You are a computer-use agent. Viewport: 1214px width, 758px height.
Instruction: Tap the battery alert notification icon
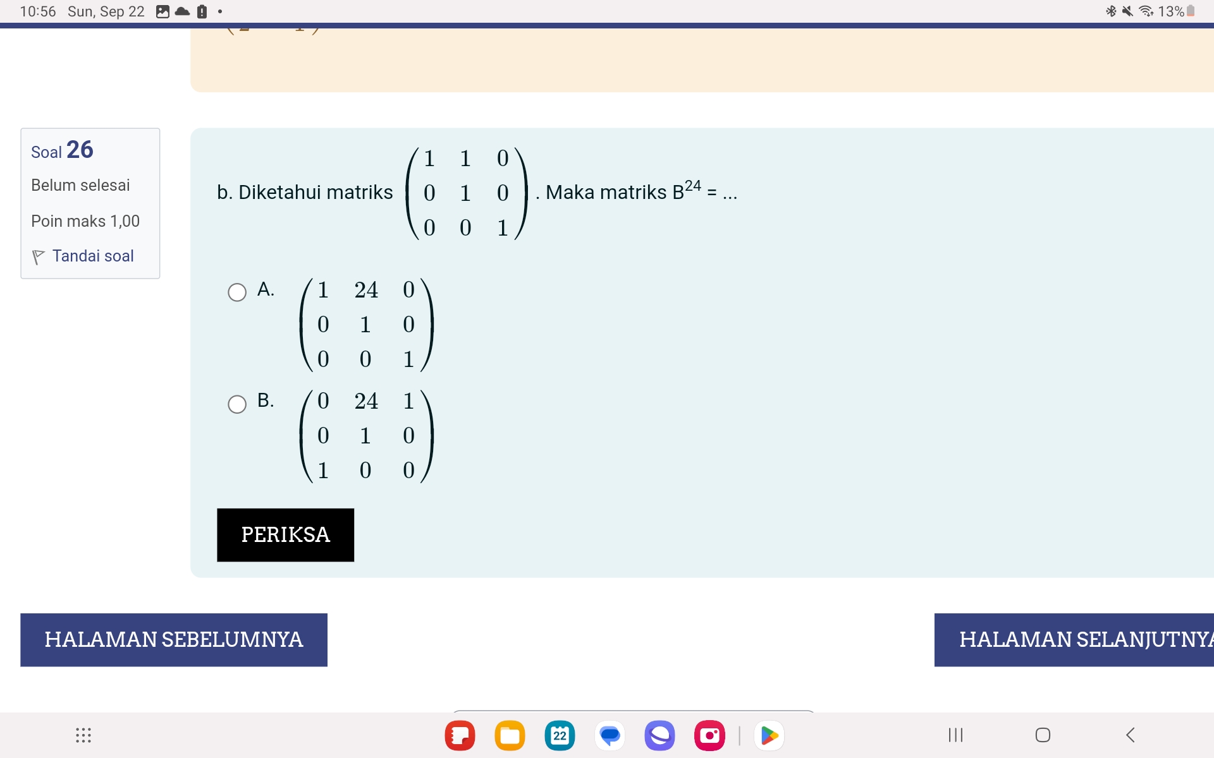[x=202, y=11]
